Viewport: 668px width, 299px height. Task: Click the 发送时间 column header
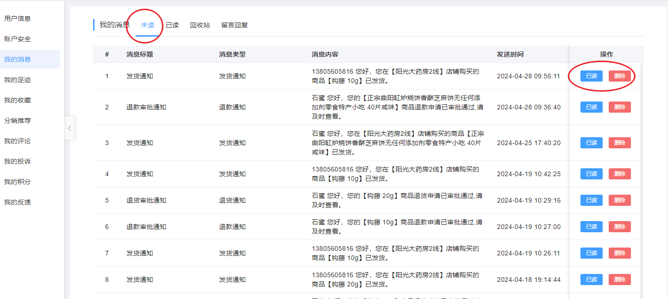point(510,54)
